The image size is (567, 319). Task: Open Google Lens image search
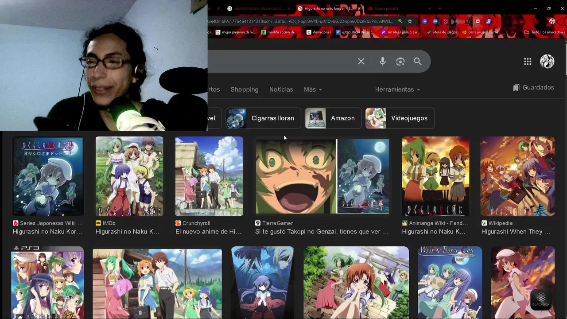click(x=400, y=62)
